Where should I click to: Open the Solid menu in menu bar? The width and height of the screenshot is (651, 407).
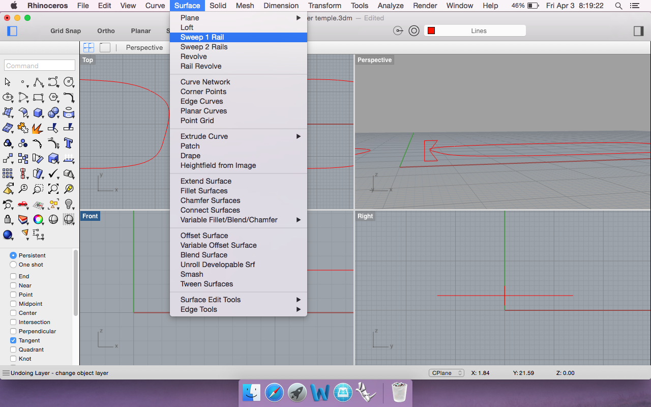218,6
